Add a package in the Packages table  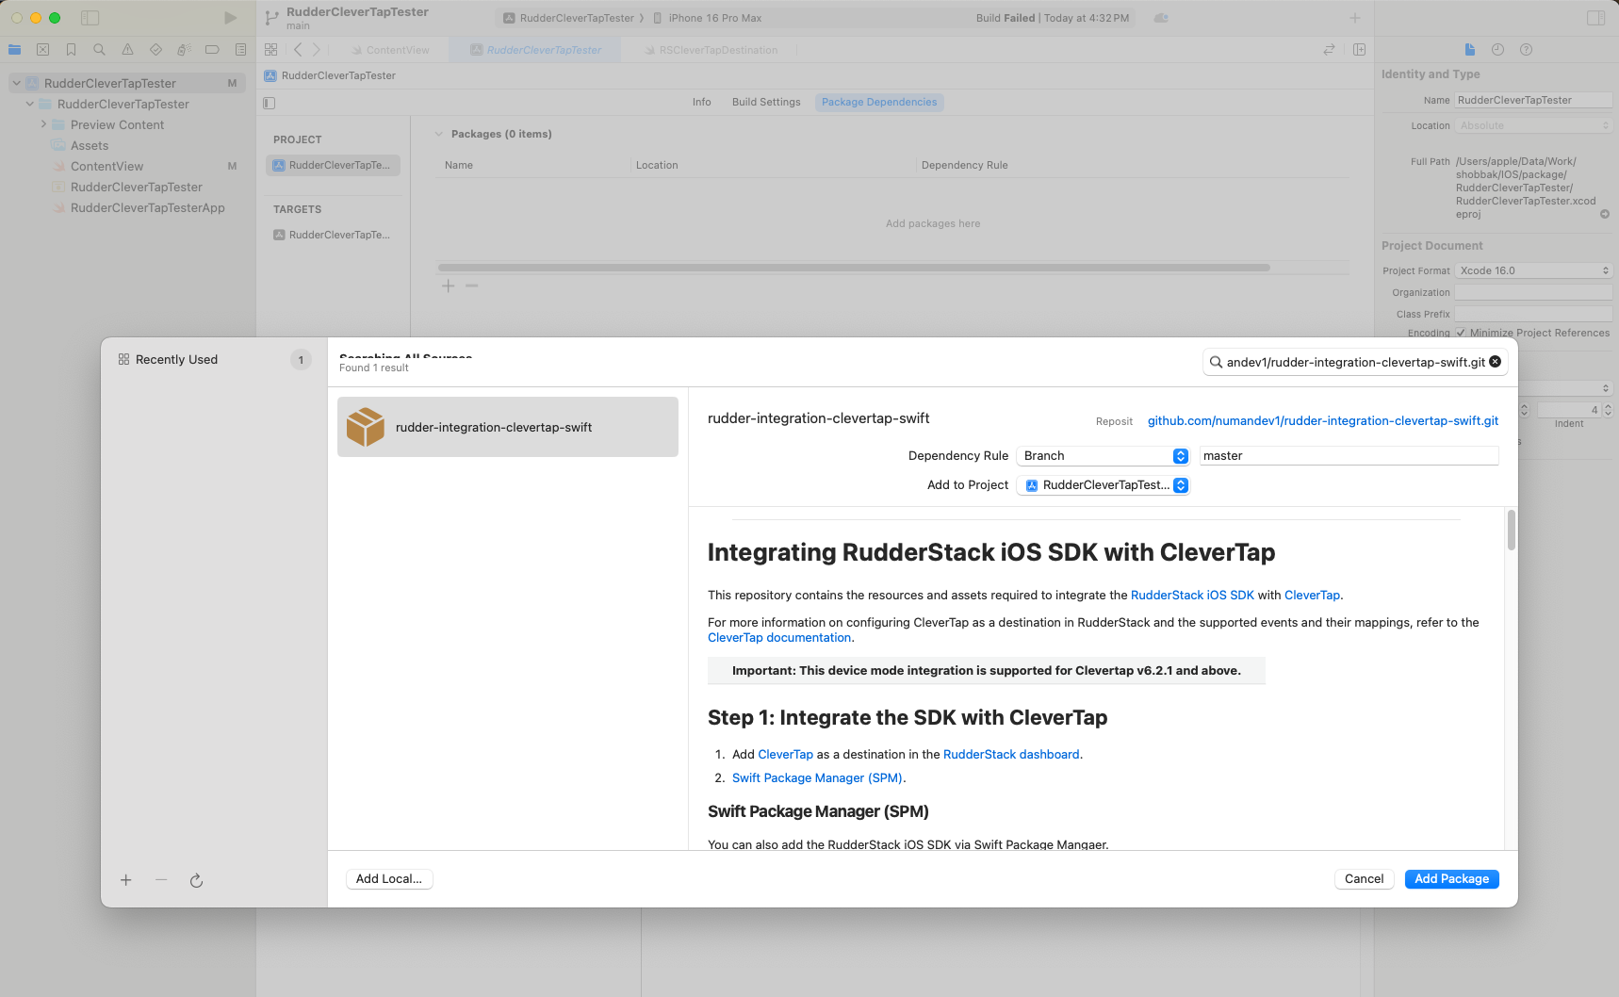click(449, 286)
